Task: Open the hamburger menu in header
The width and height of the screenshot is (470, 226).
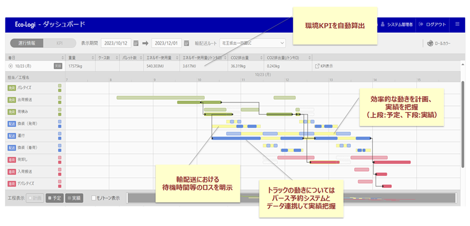Action: click(457, 24)
